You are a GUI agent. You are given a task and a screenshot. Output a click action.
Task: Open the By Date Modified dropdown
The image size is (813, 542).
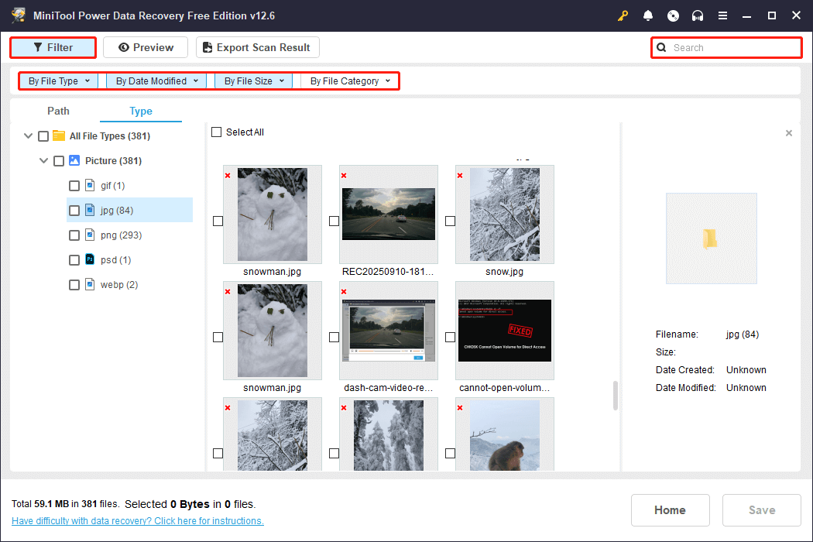coord(156,81)
